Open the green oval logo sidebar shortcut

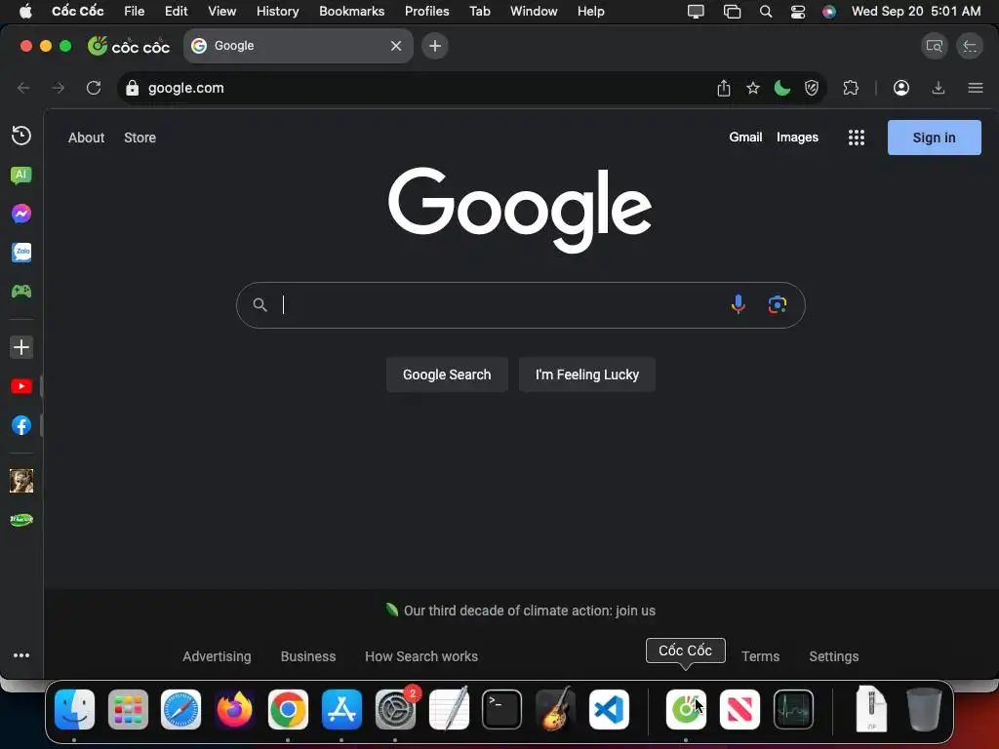point(21,520)
